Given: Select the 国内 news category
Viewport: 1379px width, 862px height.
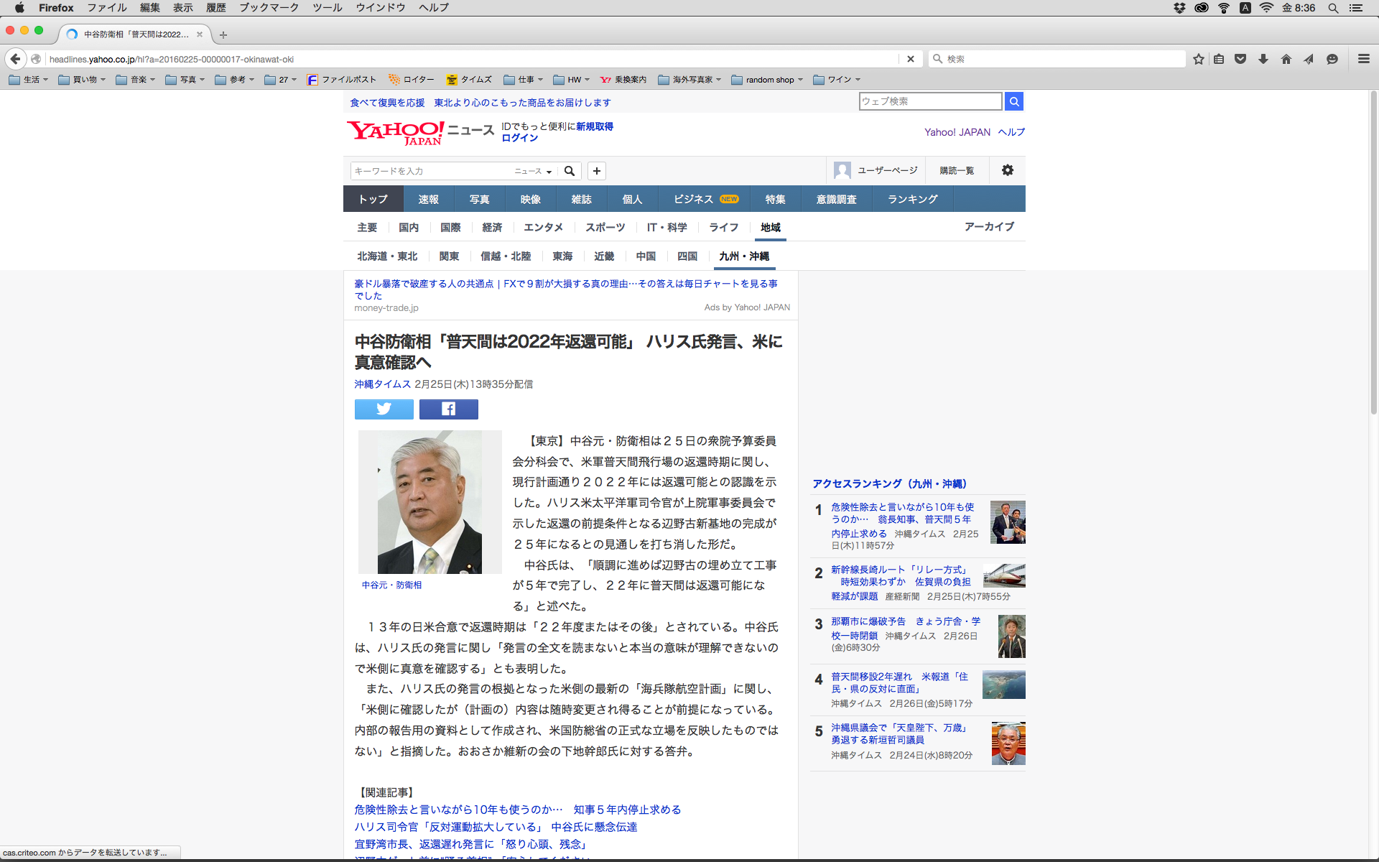Looking at the screenshot, I should [408, 227].
